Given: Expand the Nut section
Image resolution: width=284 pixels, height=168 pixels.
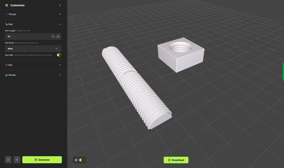Looking at the screenshot, I should 60,65.
